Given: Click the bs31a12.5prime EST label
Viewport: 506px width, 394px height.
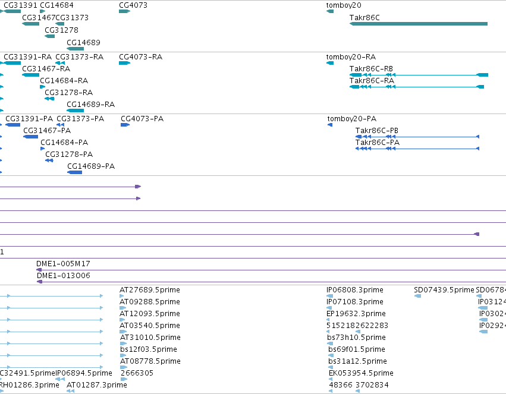Looking at the screenshot, I should tap(357, 361).
